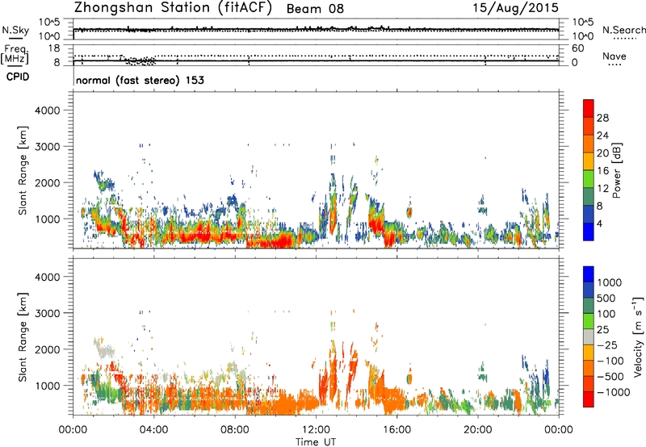
Task: Click the '-1000' velocity colorbar tick
Action: pyautogui.click(x=613, y=392)
